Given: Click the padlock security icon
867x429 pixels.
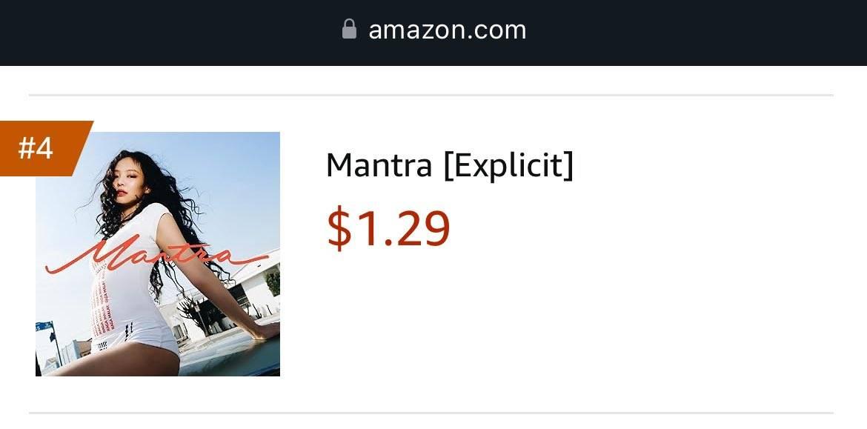Looking at the screenshot, I should pyautogui.click(x=349, y=29).
